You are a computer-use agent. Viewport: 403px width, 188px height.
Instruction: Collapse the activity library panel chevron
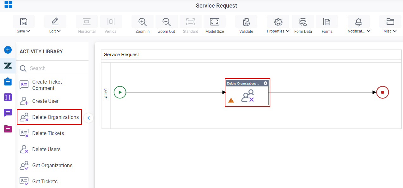[x=89, y=118]
